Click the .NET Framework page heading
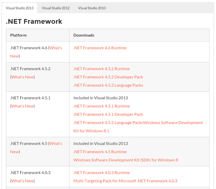The width and height of the screenshot is (216, 189). tap(34, 21)
